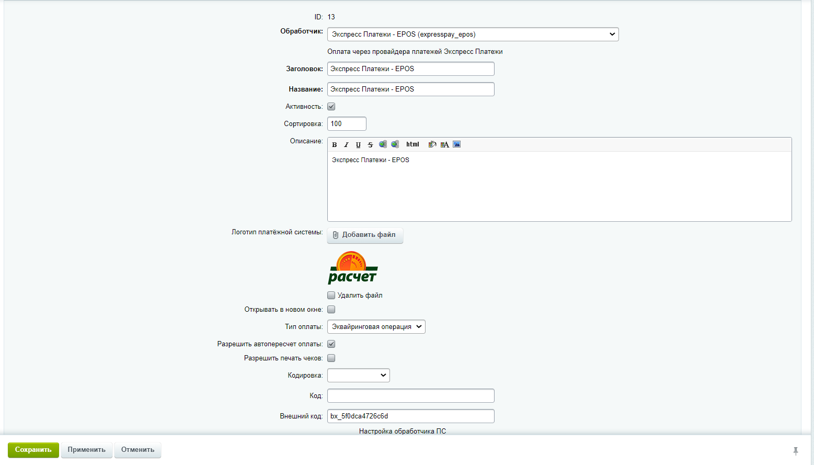Check the Удалить файл checkbox

pyautogui.click(x=331, y=296)
